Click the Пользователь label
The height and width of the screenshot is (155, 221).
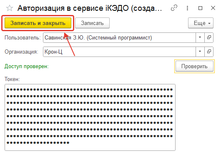click(x=23, y=38)
